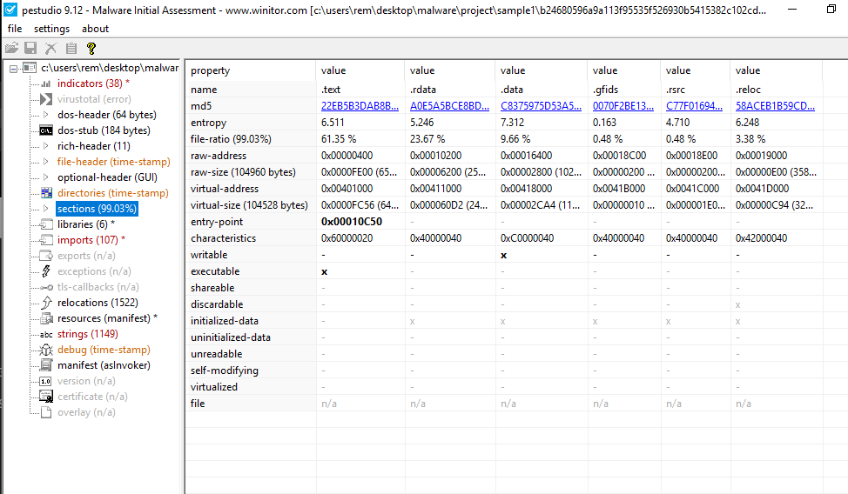Click the dos-stub console icon

(46, 130)
